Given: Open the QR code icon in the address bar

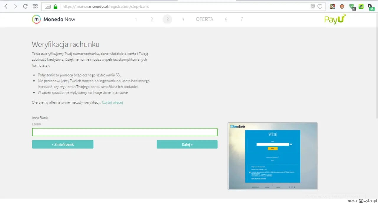Looking at the screenshot, I should coord(313,7).
